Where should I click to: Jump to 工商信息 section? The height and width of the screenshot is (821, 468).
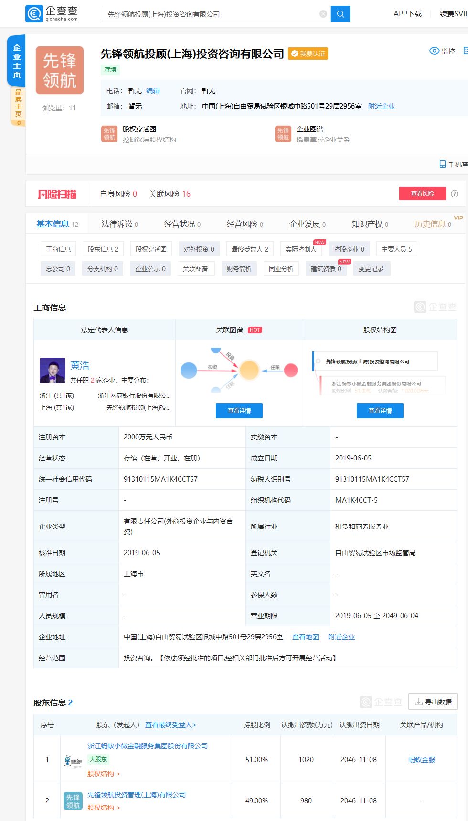coord(58,249)
